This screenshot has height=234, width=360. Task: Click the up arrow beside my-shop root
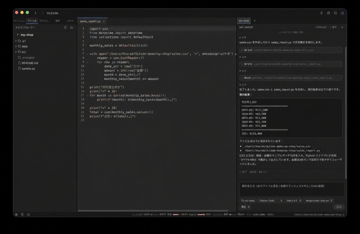(17, 35)
